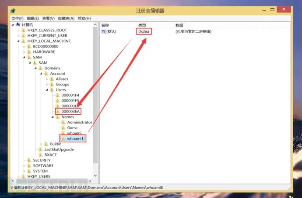The height and width of the screenshot is (198, 302).
Task: Expand the Aliases key arrow
Action: (47, 79)
